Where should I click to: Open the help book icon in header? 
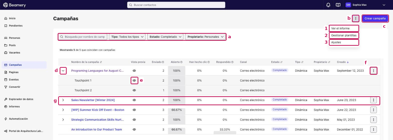click(338, 5)
